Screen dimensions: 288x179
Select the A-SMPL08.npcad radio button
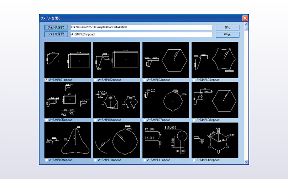pyautogui.click(x=193, y=120)
